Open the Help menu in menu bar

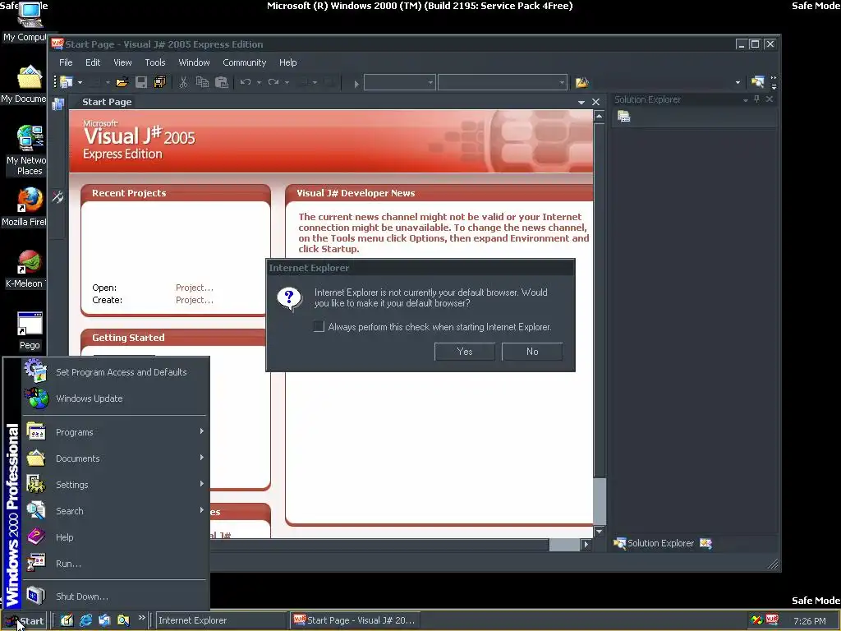288,62
